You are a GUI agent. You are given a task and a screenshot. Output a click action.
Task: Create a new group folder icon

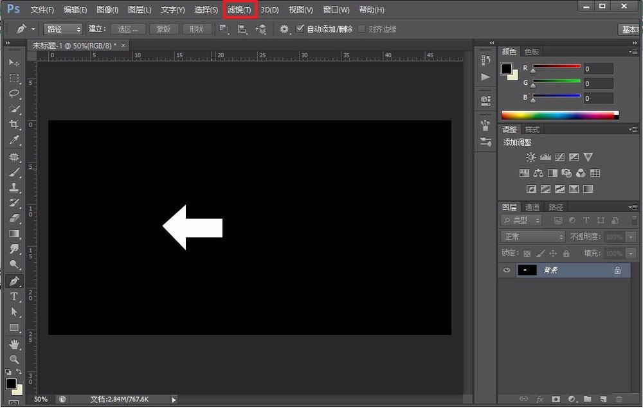[x=587, y=398]
